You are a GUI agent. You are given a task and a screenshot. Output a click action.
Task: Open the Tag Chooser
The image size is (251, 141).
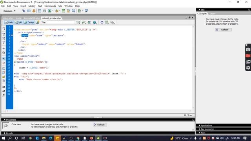pyautogui.click(x=86, y=11)
